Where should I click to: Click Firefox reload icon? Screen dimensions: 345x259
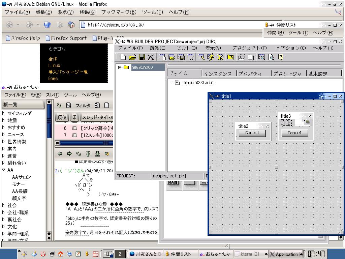[47, 25]
